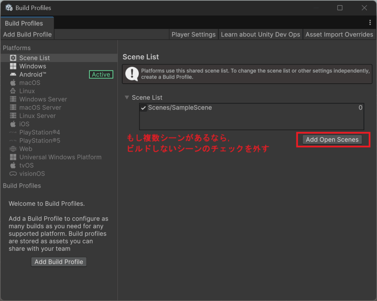
Task: Select the visionOS platform label
Action: tap(32, 174)
